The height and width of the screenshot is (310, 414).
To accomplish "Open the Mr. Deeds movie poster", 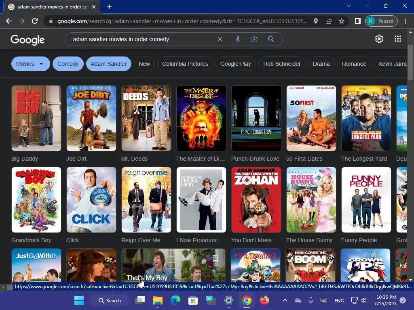I will coord(146,118).
